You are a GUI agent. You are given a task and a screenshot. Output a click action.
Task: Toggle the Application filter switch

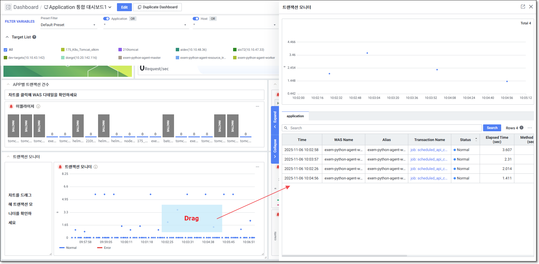tap(106, 19)
